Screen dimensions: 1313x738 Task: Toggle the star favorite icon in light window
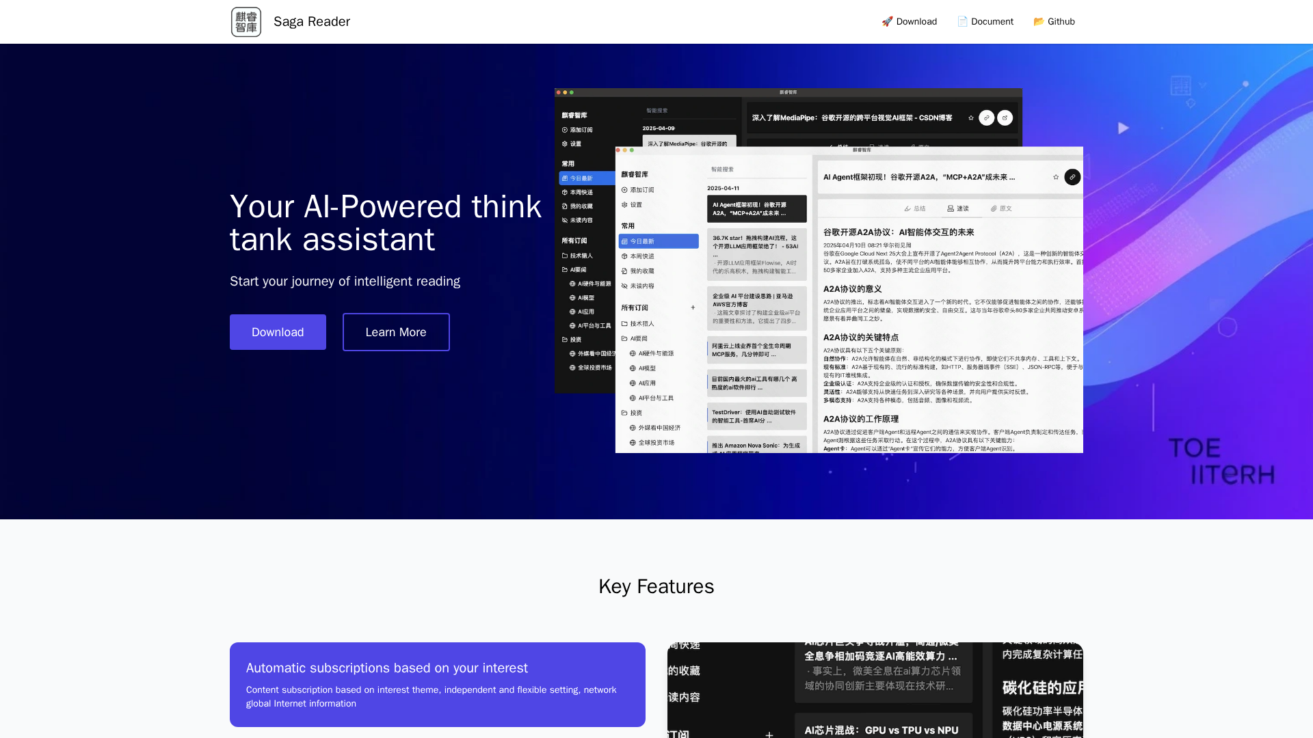tap(1056, 177)
